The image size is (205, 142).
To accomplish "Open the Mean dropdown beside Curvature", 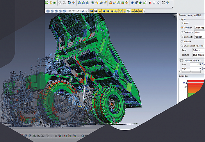I will tap(199, 32).
